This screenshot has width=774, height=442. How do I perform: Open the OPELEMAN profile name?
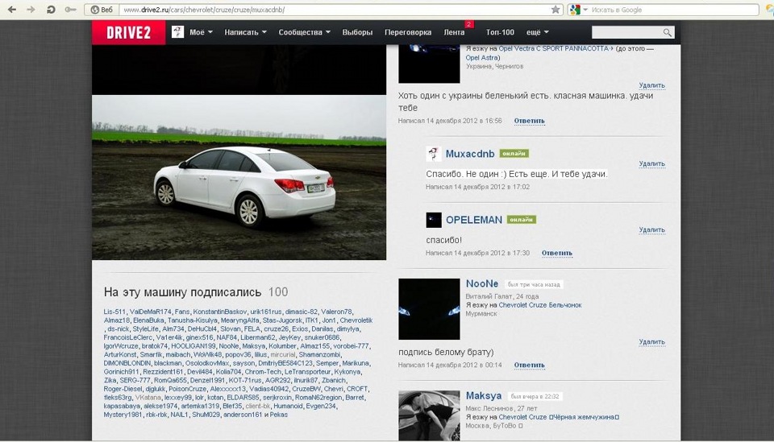coord(474,220)
